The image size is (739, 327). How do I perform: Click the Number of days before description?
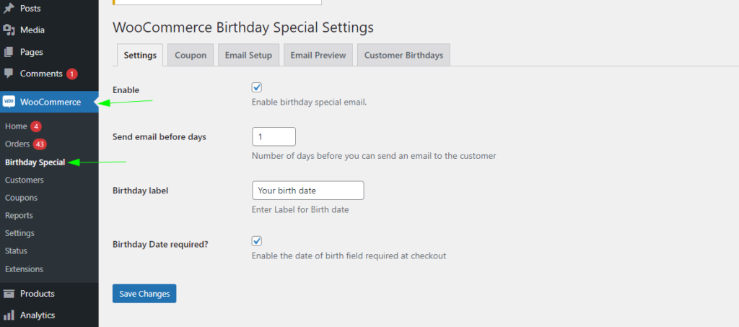click(374, 156)
